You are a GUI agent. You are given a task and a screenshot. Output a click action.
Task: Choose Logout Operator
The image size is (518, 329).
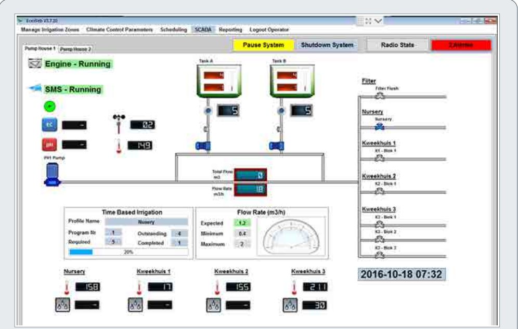click(x=269, y=30)
